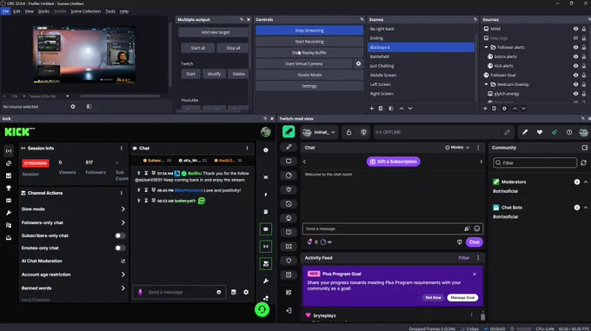The image size is (591, 331).
Task: Unlock the Follower Goal source lock
Action: click(584, 75)
